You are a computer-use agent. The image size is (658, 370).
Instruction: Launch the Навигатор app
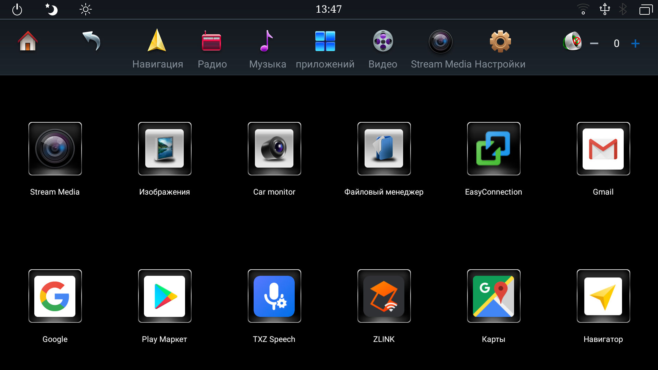604,296
